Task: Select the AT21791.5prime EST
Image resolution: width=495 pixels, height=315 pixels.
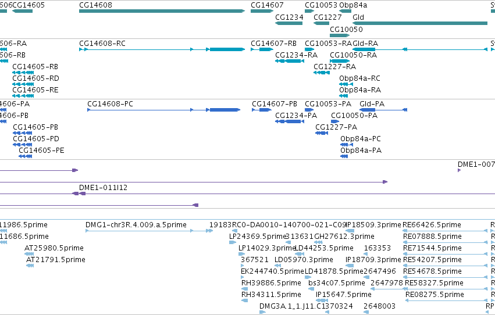Action: [30, 266]
